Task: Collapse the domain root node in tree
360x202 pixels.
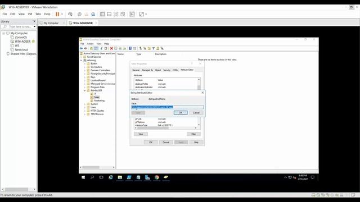Action: 81,60
